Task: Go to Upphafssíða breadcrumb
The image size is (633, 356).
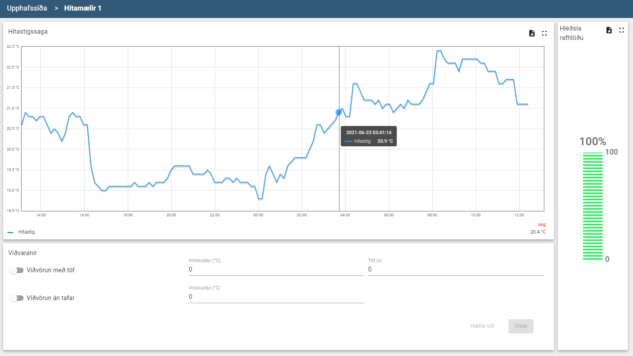Action: (x=27, y=8)
